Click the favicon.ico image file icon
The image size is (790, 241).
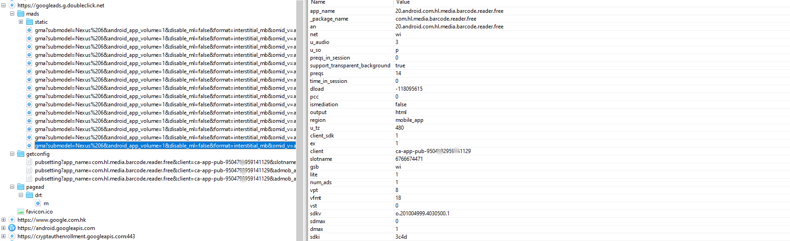(x=21, y=212)
